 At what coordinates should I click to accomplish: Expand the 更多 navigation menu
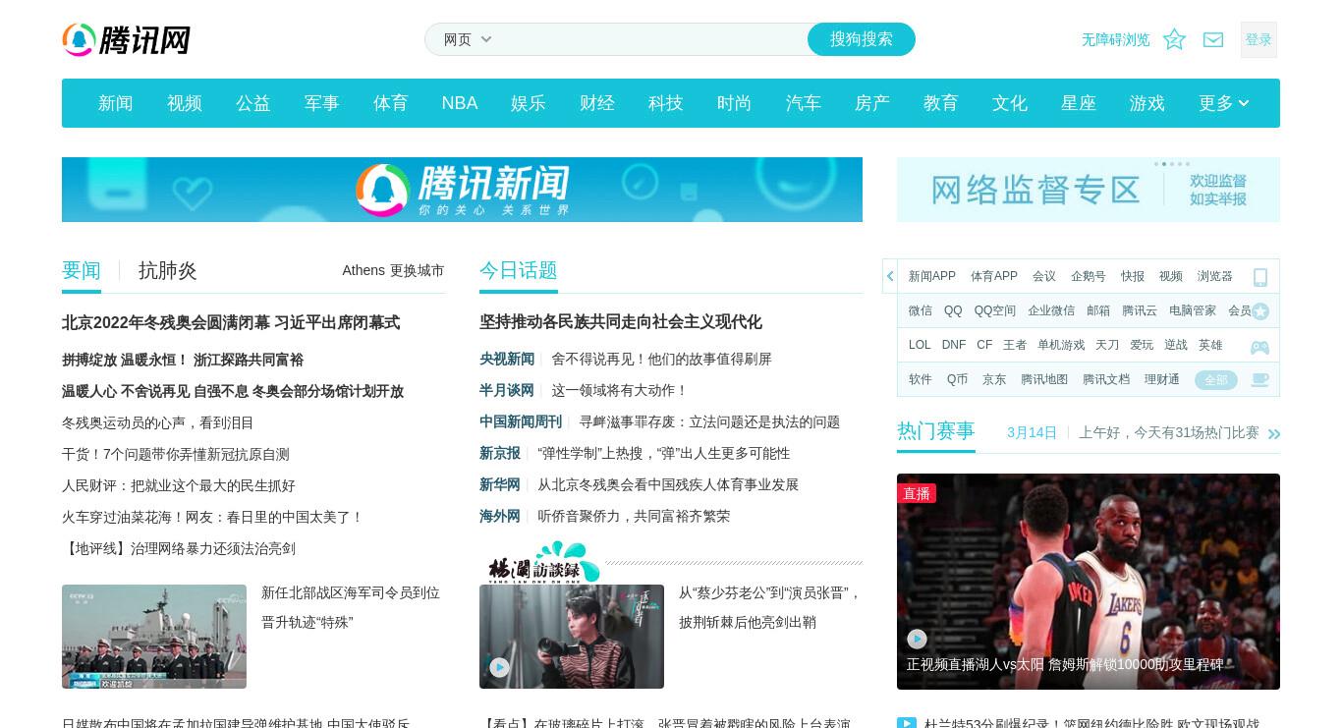click(1223, 103)
